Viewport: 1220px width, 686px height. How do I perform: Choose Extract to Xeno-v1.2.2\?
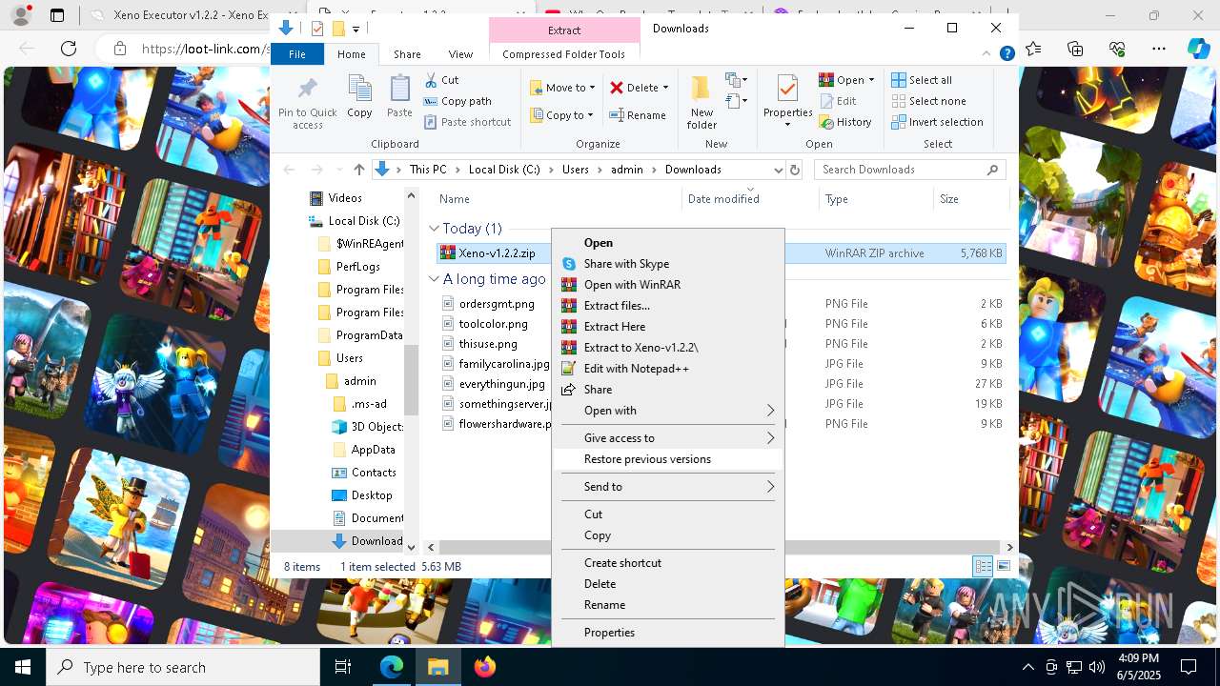(667, 348)
